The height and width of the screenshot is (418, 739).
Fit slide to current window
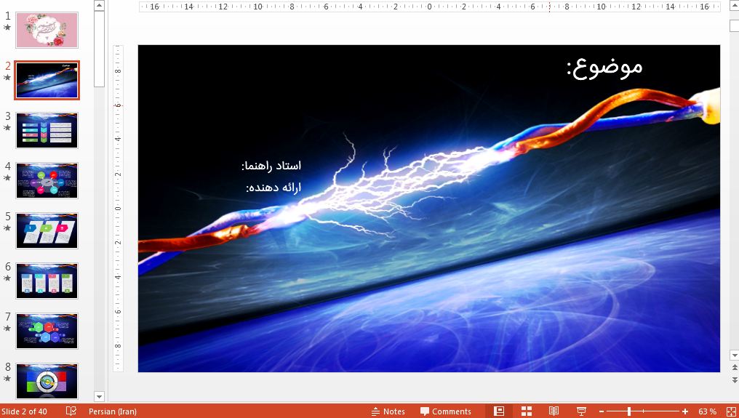pyautogui.click(x=731, y=411)
